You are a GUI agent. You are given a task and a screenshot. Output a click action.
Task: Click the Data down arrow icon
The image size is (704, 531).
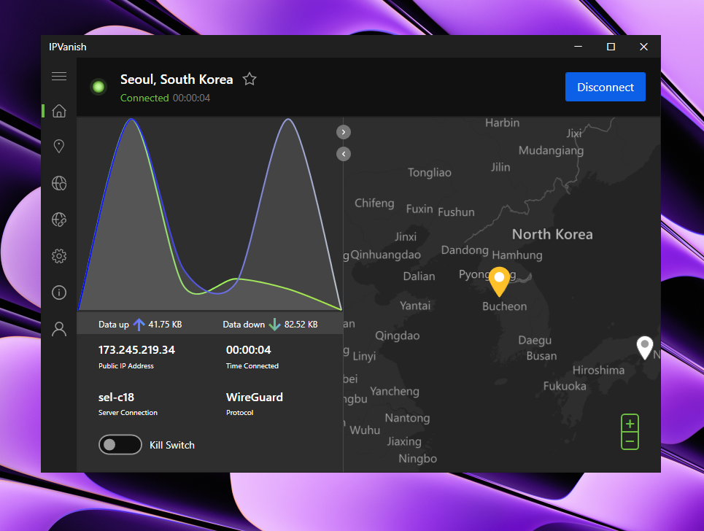(274, 324)
